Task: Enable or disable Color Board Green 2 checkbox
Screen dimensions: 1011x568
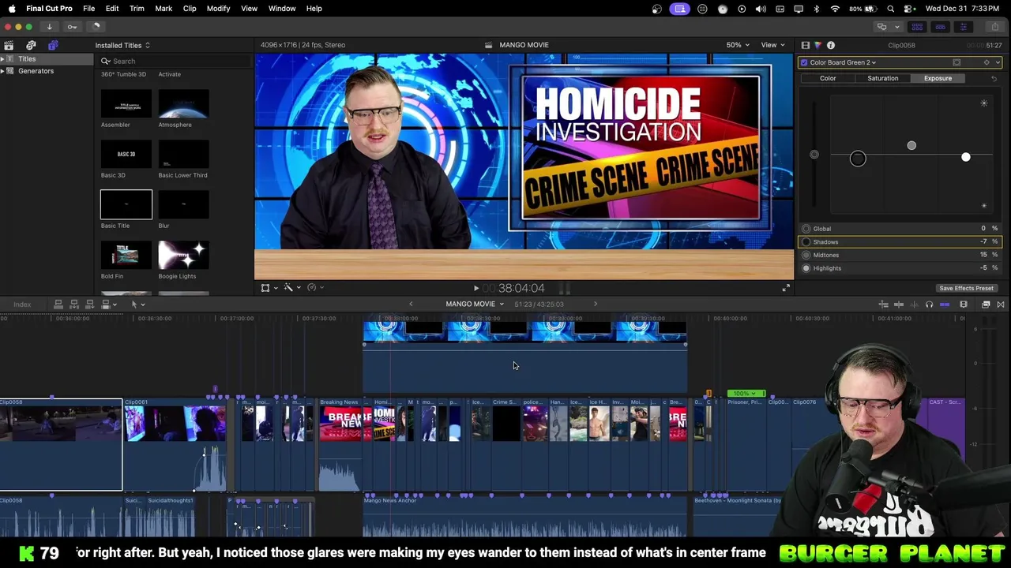Action: 804,62
